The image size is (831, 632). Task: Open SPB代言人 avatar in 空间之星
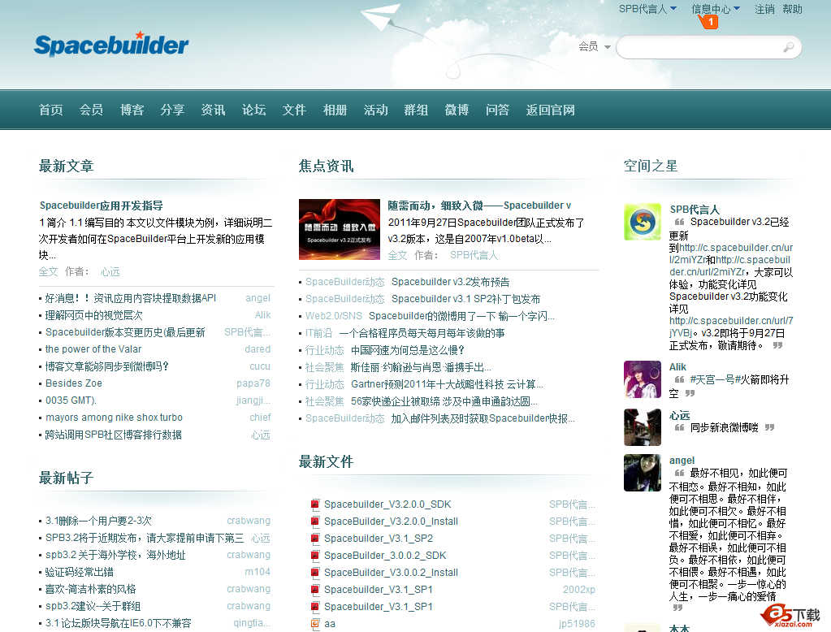(643, 222)
